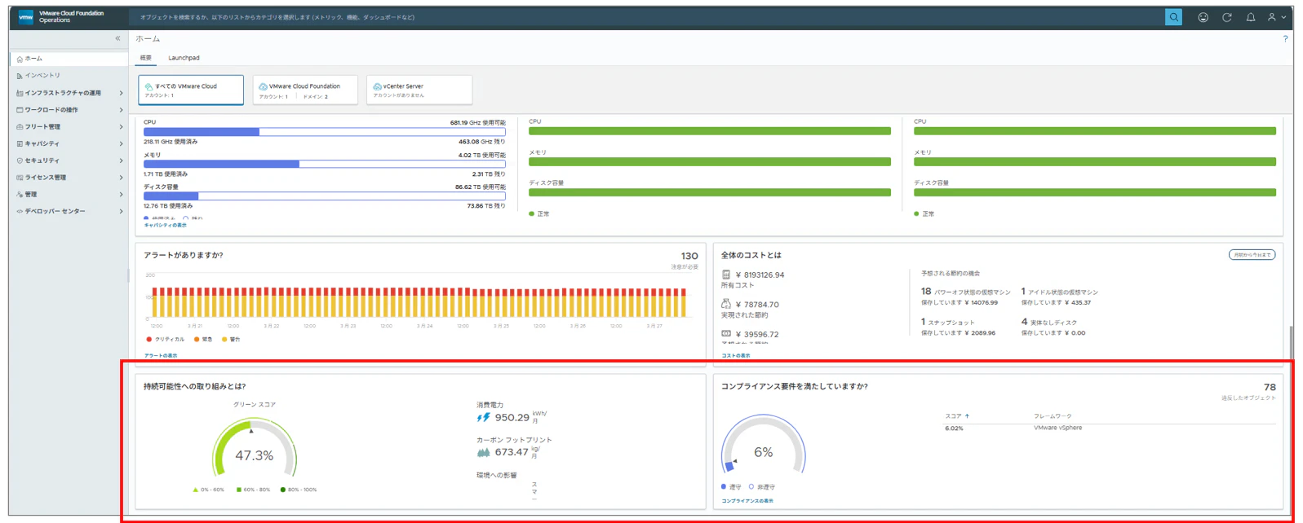Screen dimensions: 1303x523
Task: Click the フリート管理 sidebar icon
Action: (x=20, y=127)
